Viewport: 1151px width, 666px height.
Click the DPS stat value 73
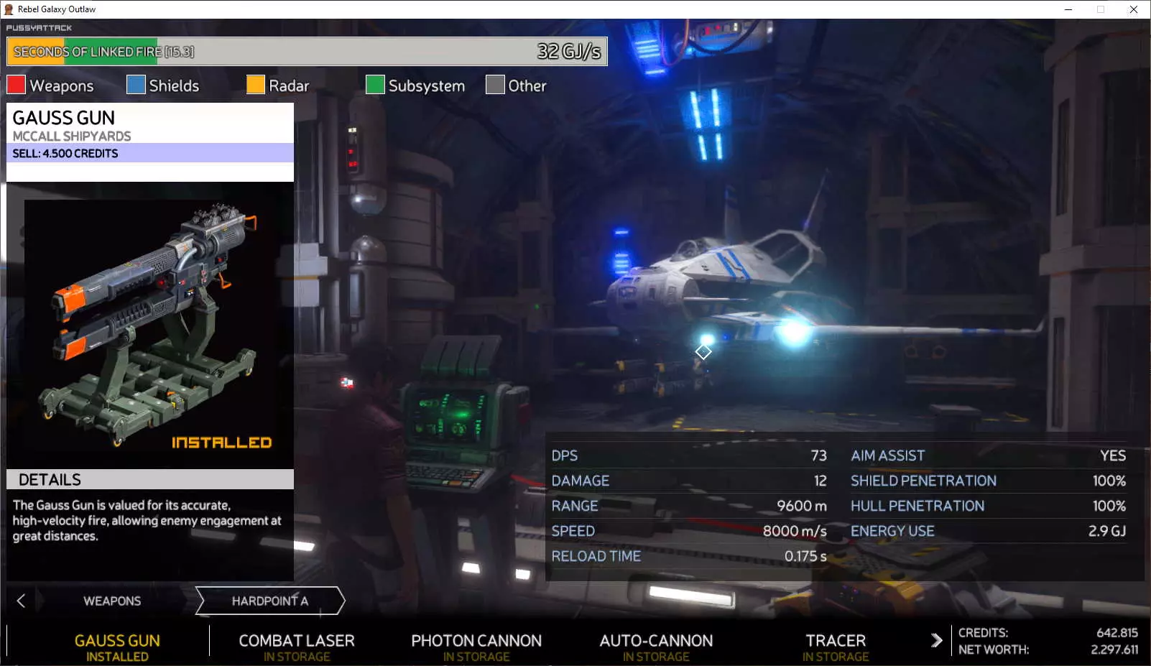pyautogui.click(x=819, y=455)
